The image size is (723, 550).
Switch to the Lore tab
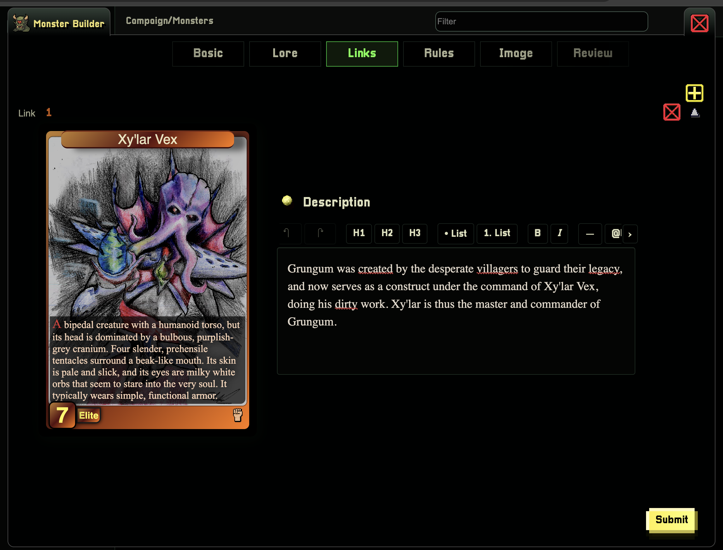tap(285, 54)
